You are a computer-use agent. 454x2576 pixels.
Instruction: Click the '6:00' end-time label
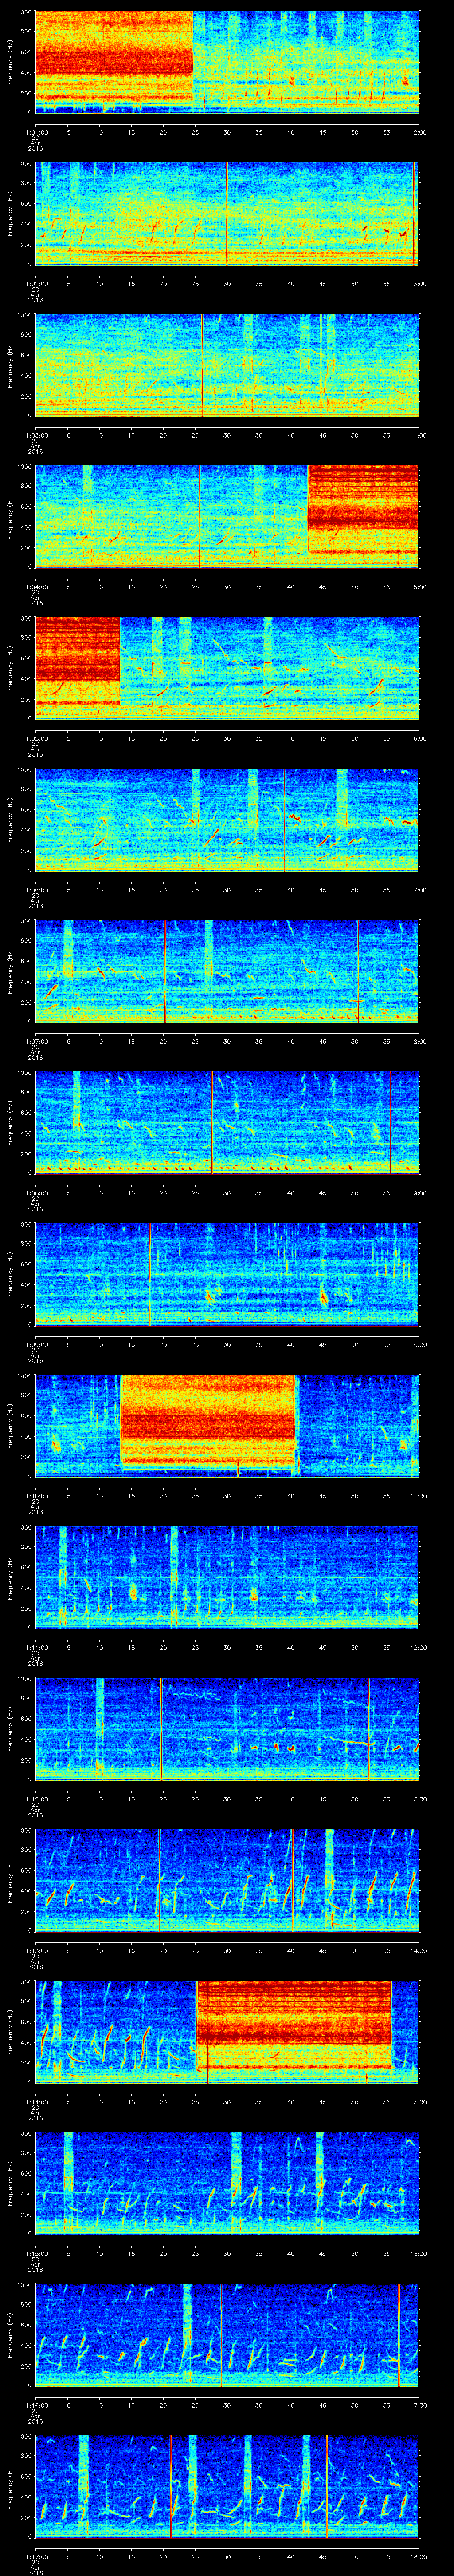(x=419, y=738)
